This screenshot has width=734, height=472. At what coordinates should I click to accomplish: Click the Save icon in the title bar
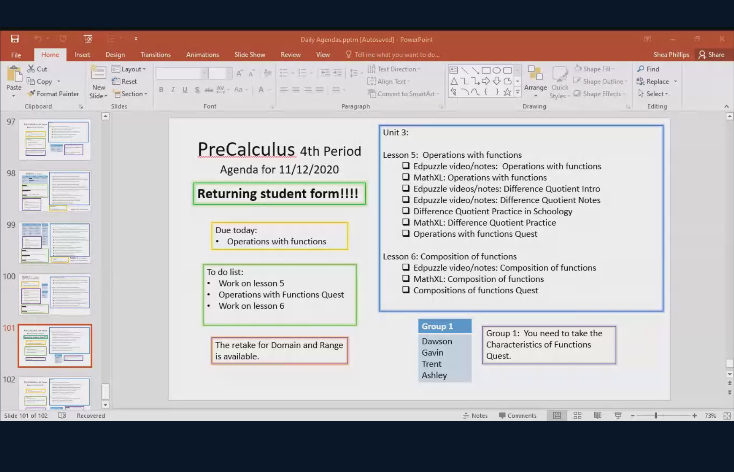tap(15, 39)
